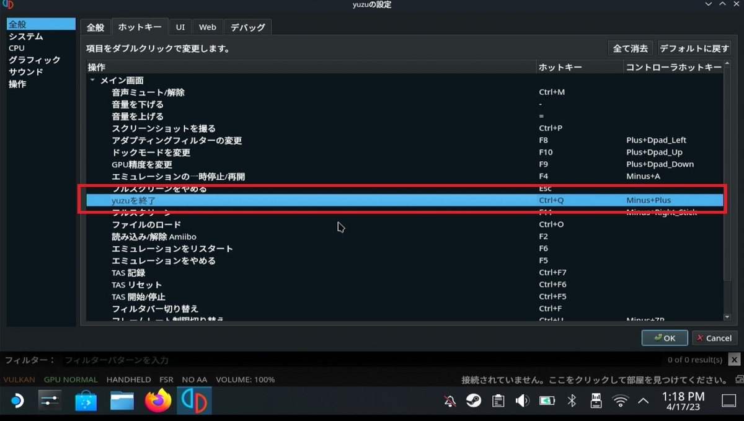Expand the hidden system tray arrow

point(644,401)
